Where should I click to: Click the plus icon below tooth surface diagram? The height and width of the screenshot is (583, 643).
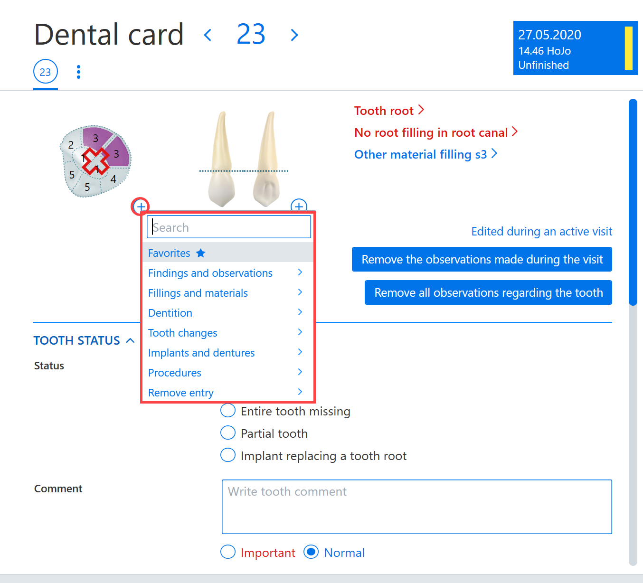pos(141,207)
